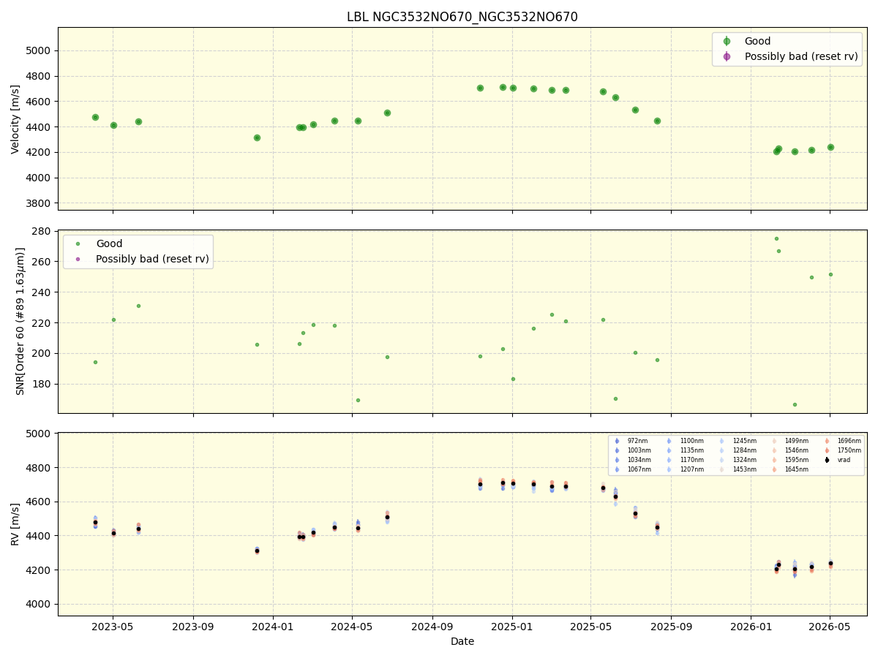Click the 1284nm legend entry
Screen dimensions: 878x658
737,450
